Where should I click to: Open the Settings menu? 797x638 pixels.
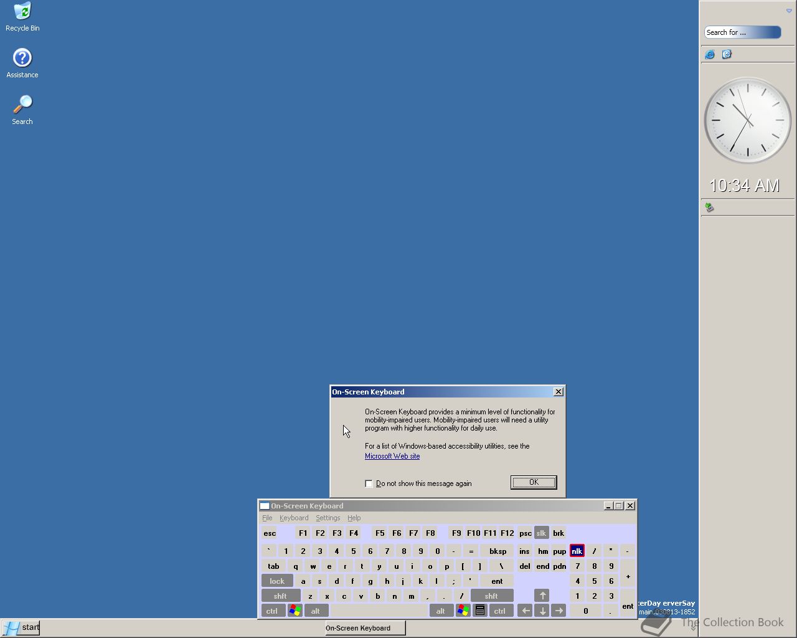coord(328,518)
